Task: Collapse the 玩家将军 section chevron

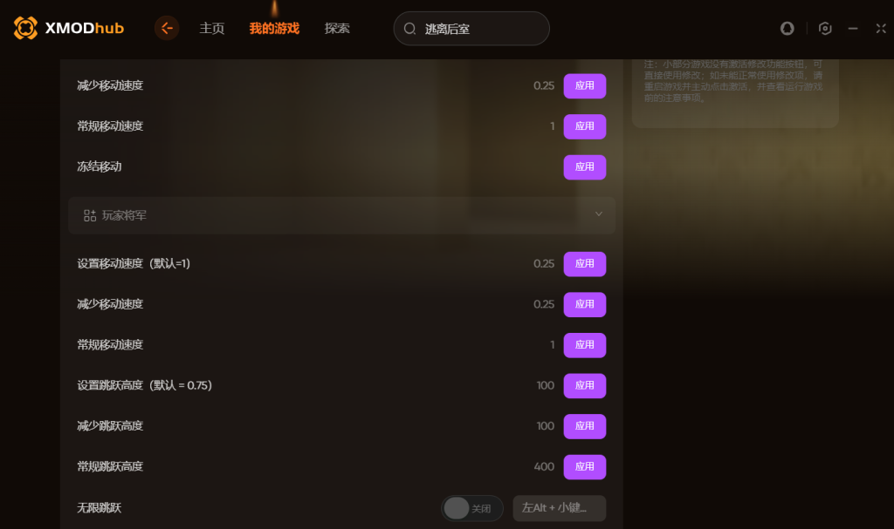Action: click(x=599, y=214)
